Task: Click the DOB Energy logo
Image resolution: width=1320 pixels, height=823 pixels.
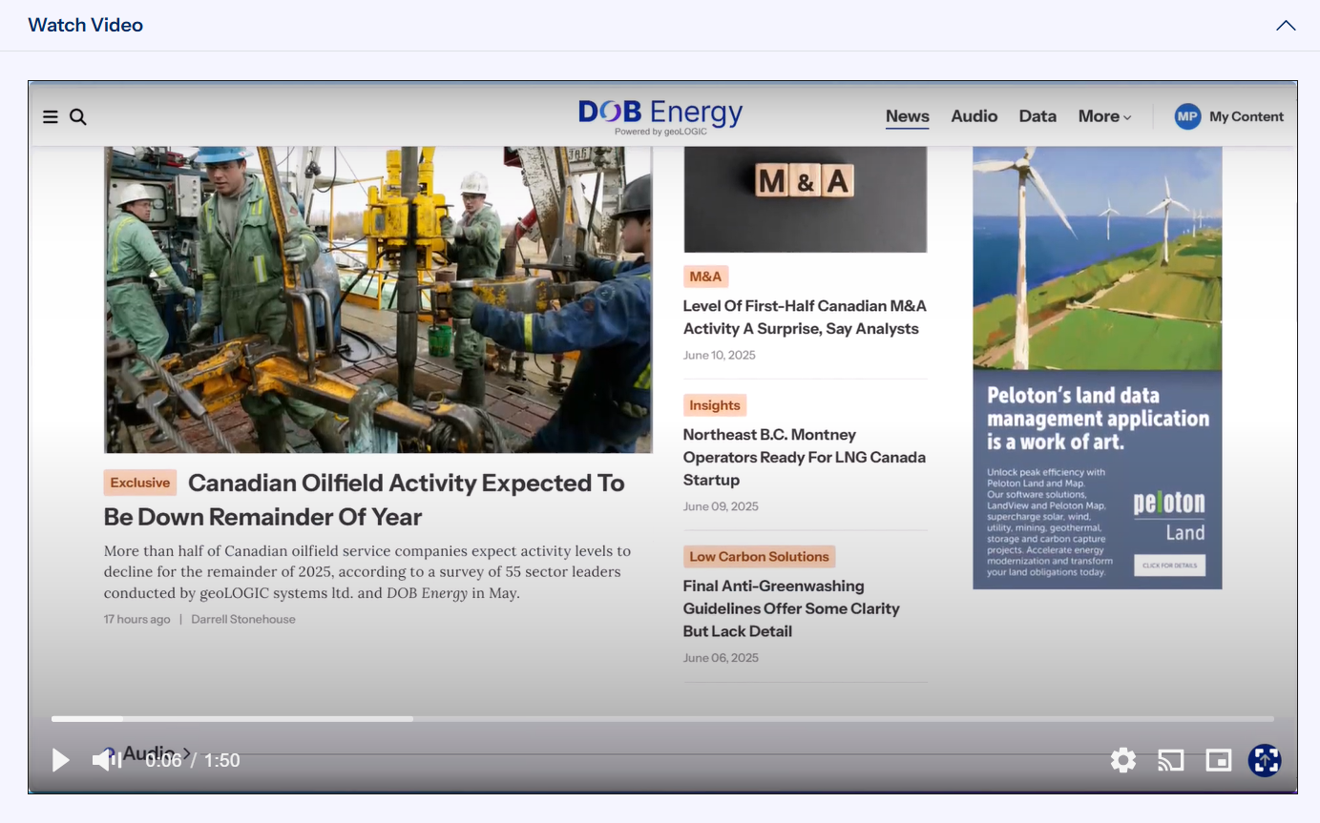Action: [660, 116]
